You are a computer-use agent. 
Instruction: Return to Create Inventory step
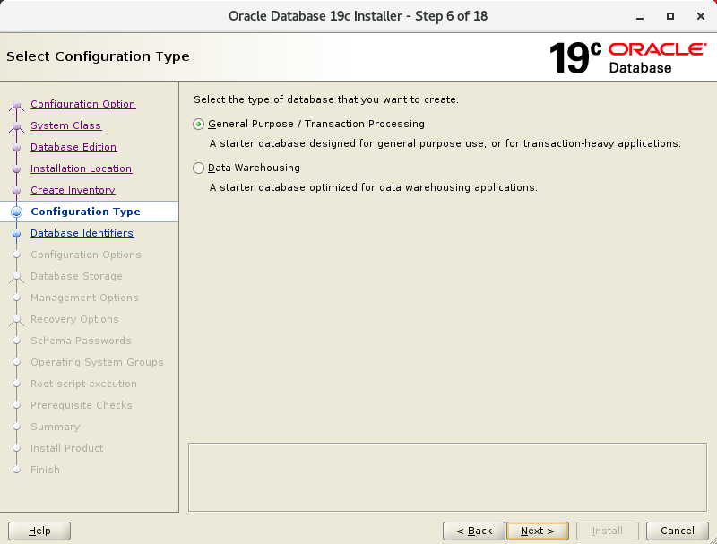tap(73, 190)
